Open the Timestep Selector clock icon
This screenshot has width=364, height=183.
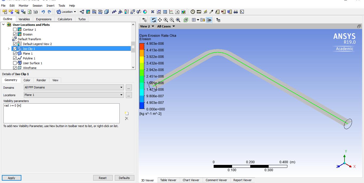(193, 12)
